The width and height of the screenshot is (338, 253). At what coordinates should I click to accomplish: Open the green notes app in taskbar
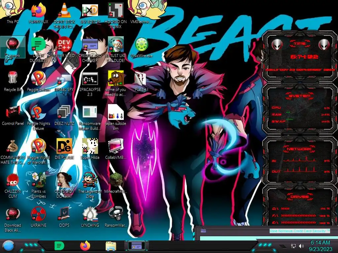pyautogui.click(x=59, y=246)
